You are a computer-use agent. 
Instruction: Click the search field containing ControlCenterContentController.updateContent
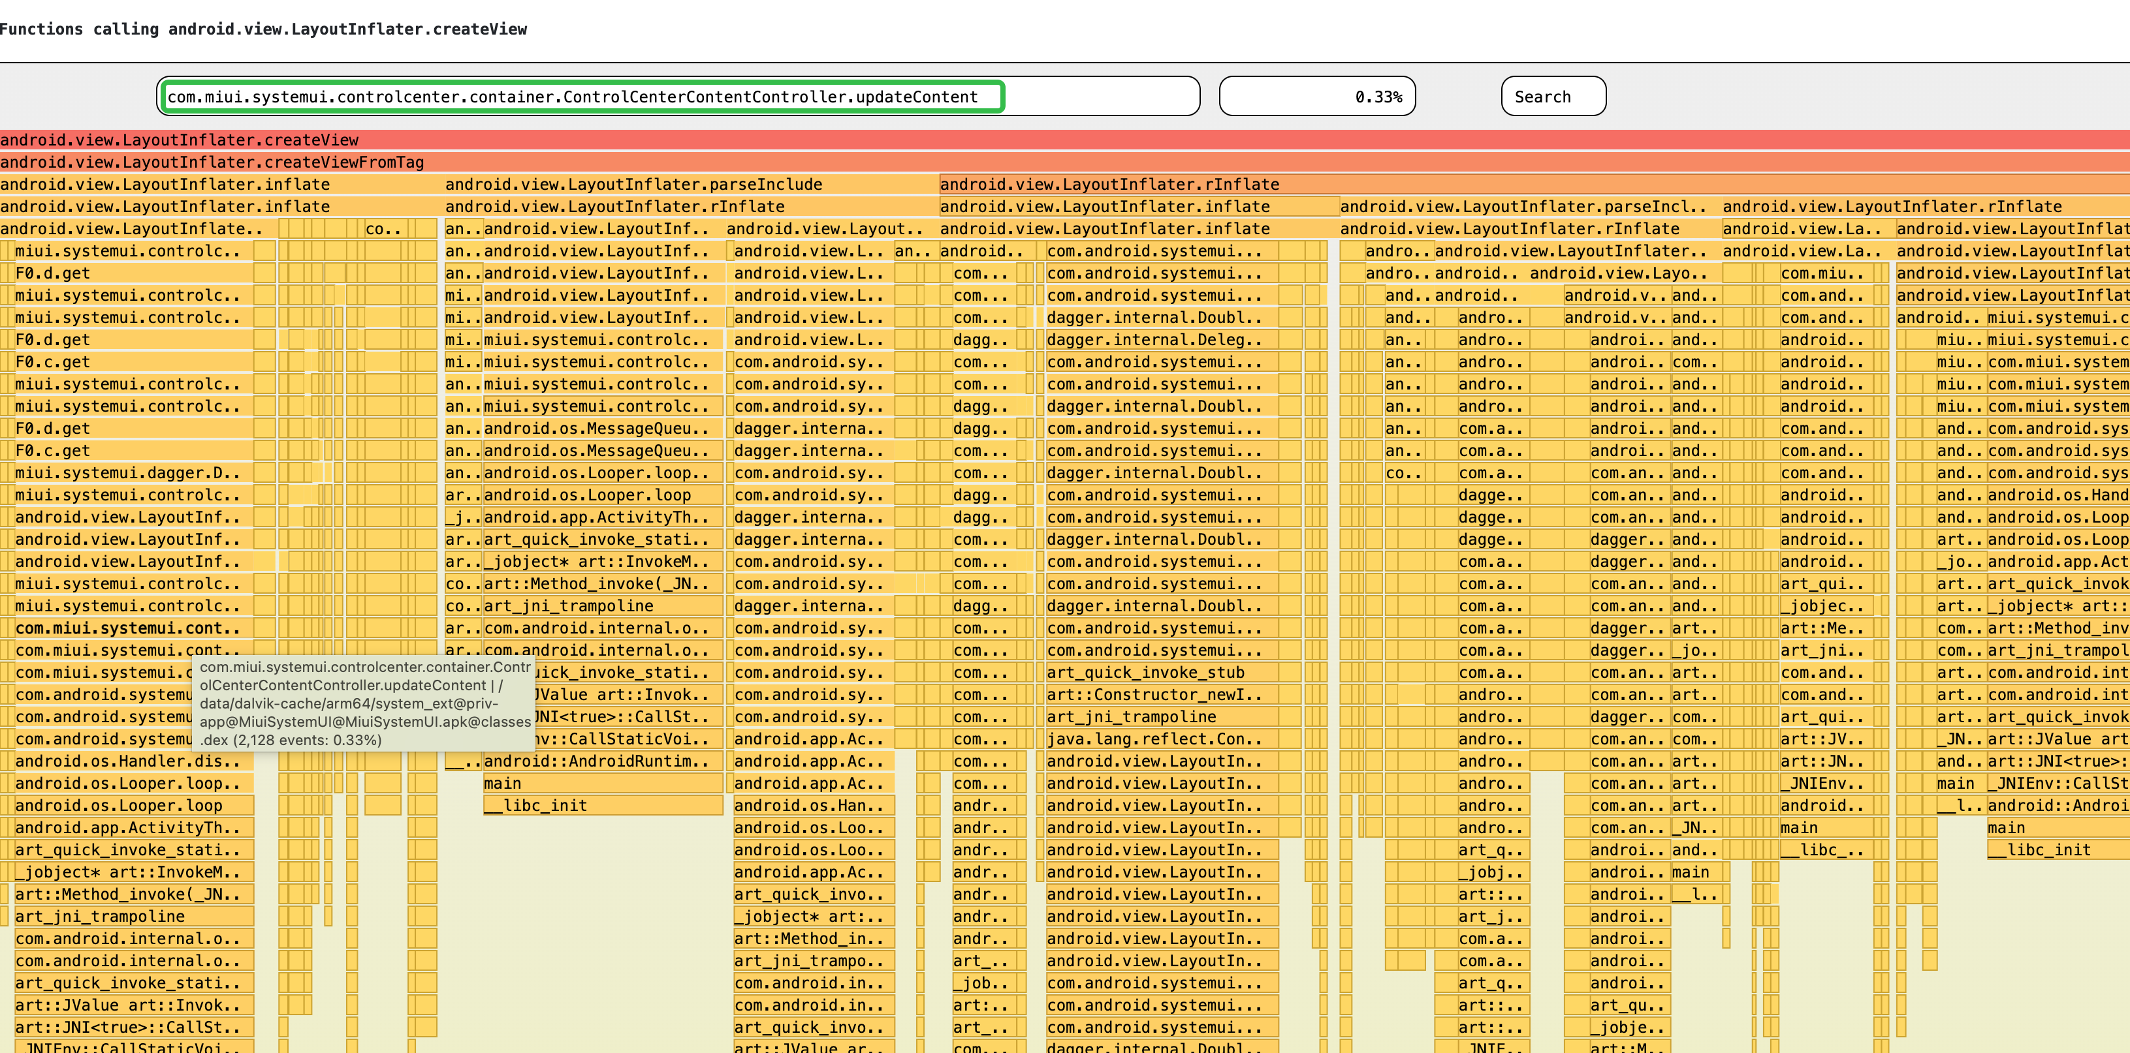tap(678, 97)
